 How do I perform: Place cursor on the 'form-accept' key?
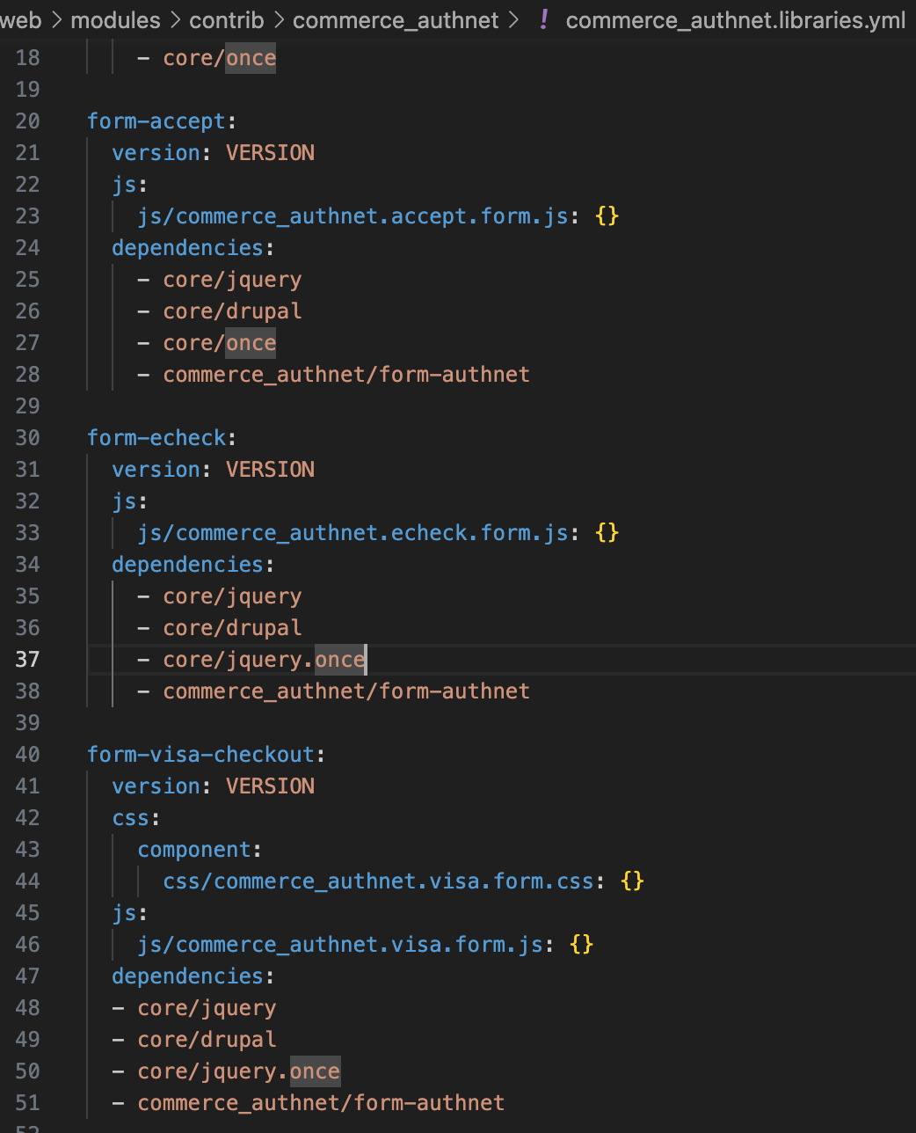click(156, 121)
